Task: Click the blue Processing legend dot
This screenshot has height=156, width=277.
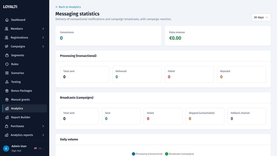Action: pos(133,154)
